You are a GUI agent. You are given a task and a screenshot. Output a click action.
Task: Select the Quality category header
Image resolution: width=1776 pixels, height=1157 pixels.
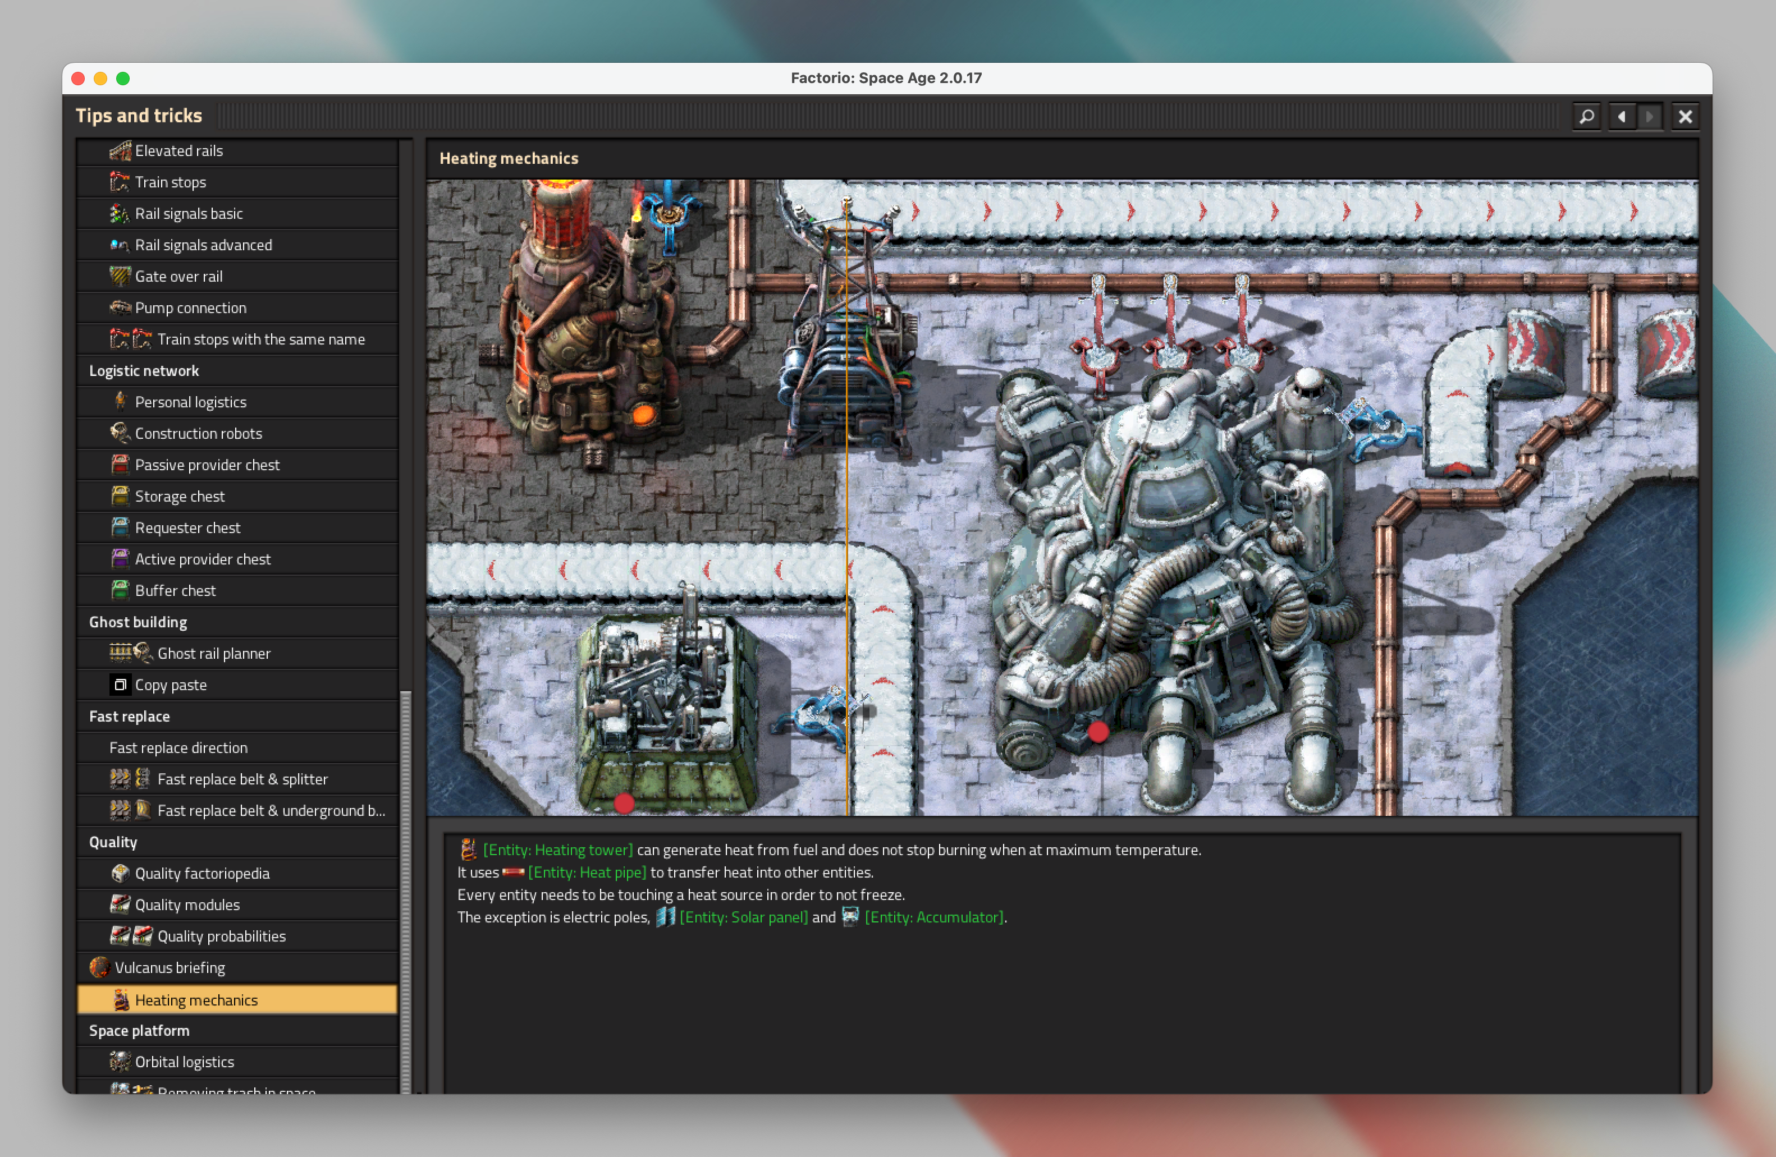pos(237,842)
